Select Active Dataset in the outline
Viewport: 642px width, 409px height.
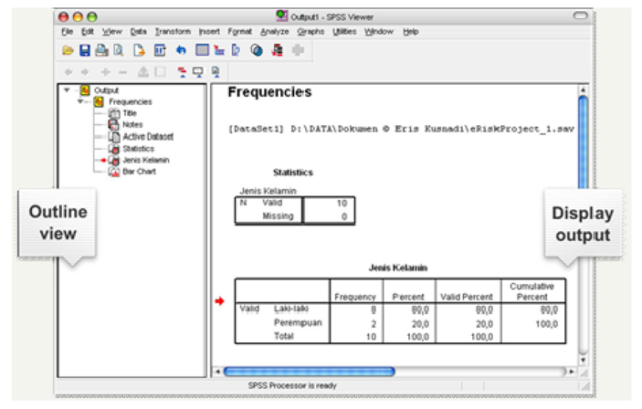click(148, 136)
